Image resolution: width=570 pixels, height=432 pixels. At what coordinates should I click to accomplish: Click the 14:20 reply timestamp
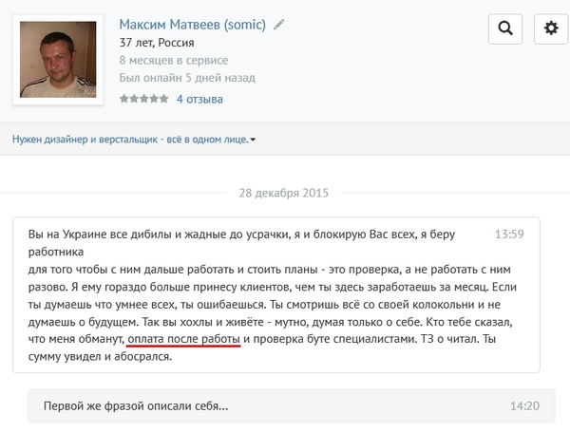pyautogui.click(x=524, y=405)
